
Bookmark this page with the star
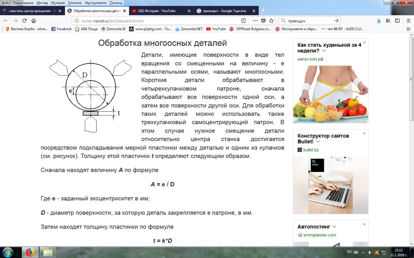[271, 21]
